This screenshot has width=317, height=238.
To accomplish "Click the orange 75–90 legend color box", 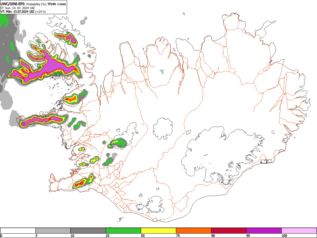I will click(194, 231).
